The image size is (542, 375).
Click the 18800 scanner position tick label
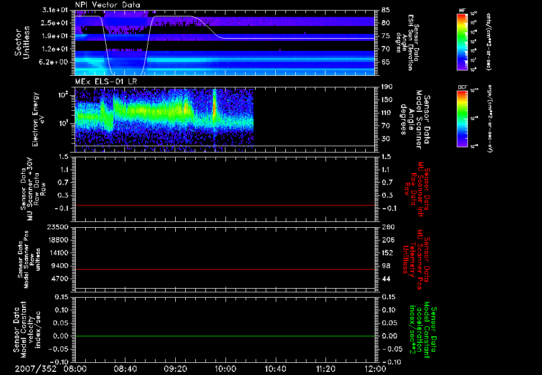(x=57, y=240)
